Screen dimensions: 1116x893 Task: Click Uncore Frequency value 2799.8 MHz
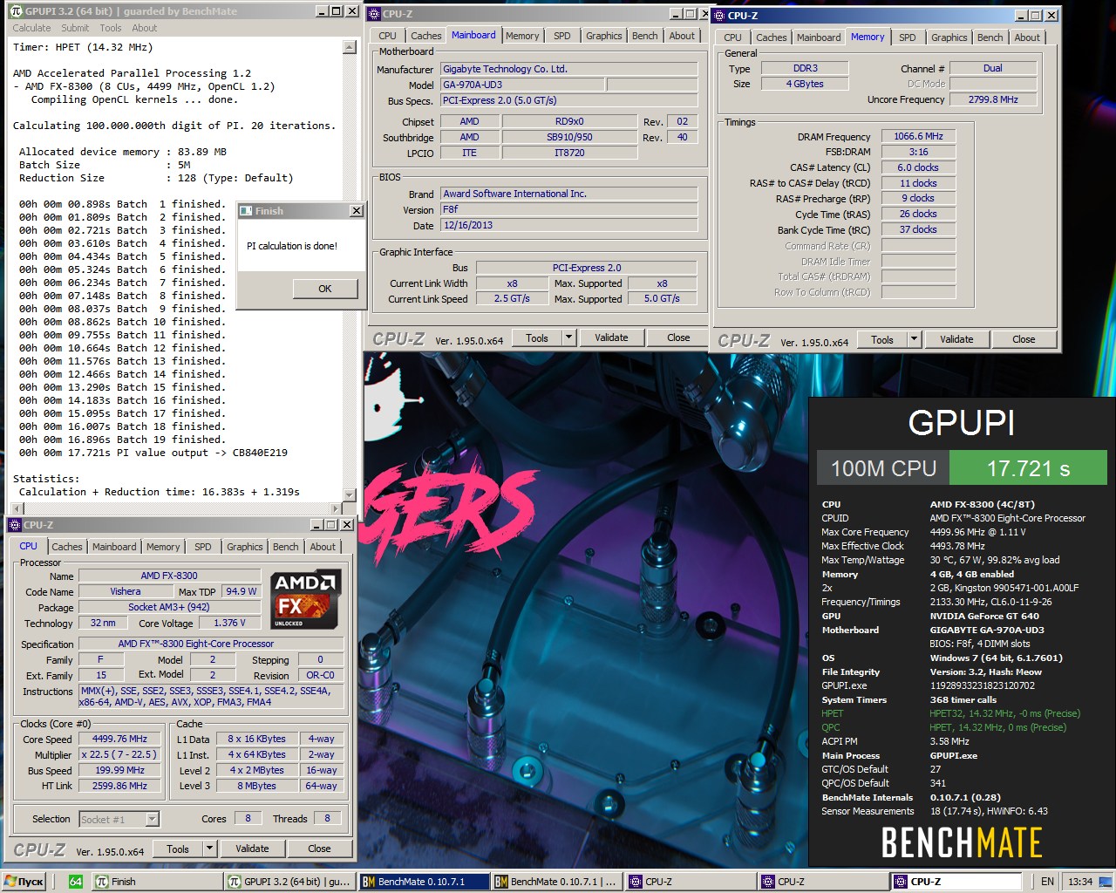coord(993,99)
